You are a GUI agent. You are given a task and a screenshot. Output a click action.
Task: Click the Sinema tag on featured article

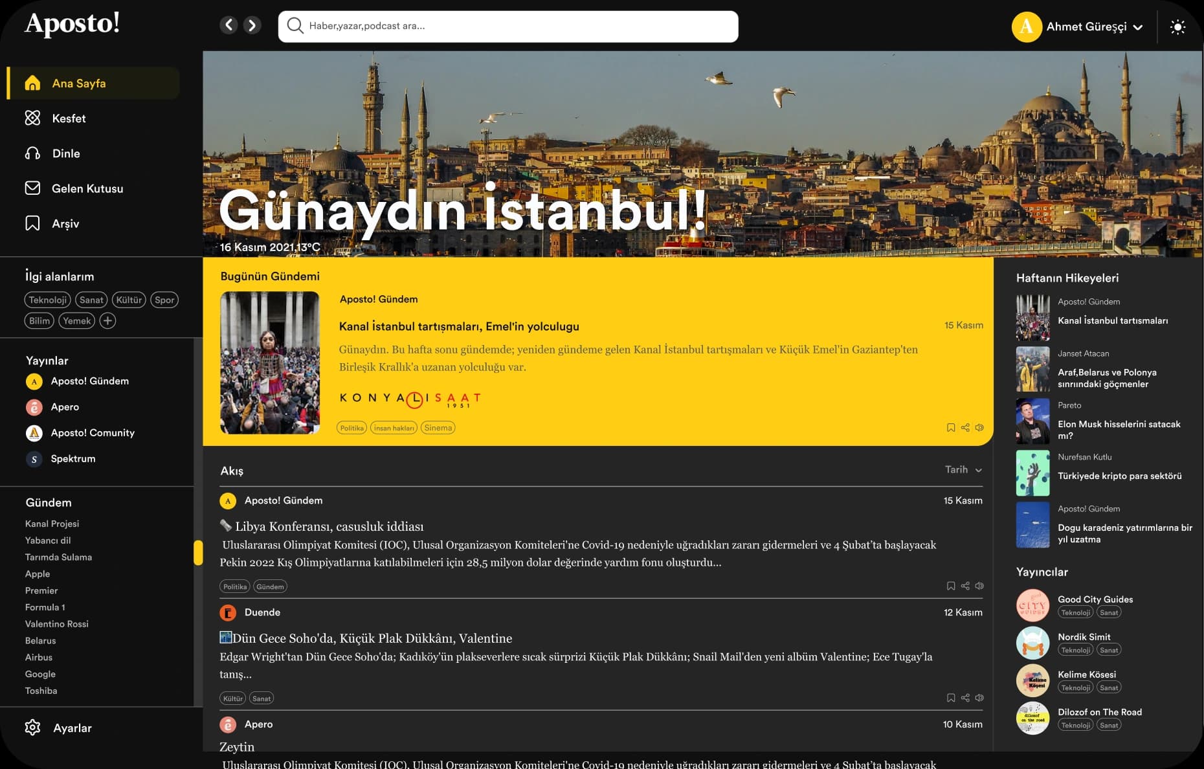click(438, 428)
